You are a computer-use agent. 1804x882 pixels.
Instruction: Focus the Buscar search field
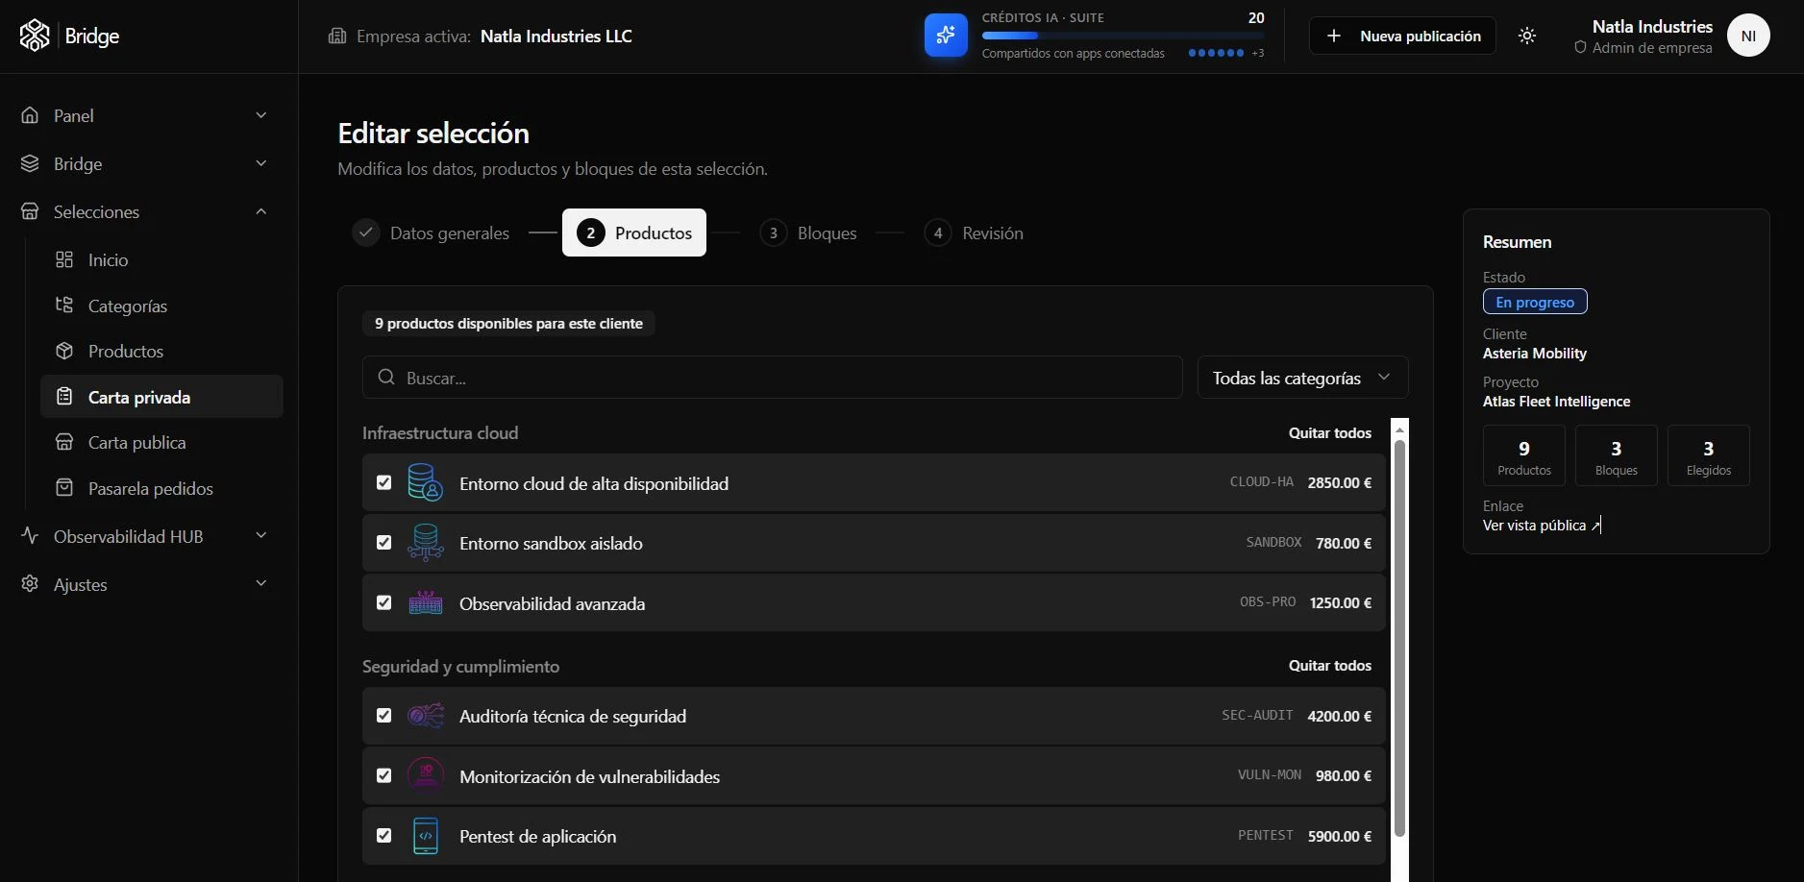pyautogui.click(x=772, y=378)
